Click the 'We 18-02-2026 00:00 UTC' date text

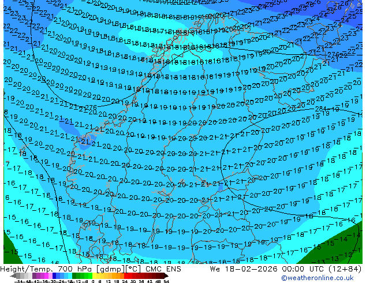click(268, 269)
